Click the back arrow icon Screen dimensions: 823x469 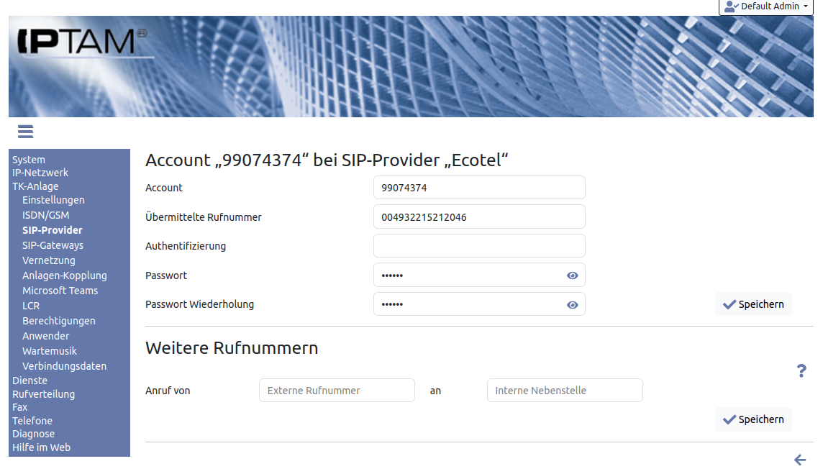(x=800, y=460)
